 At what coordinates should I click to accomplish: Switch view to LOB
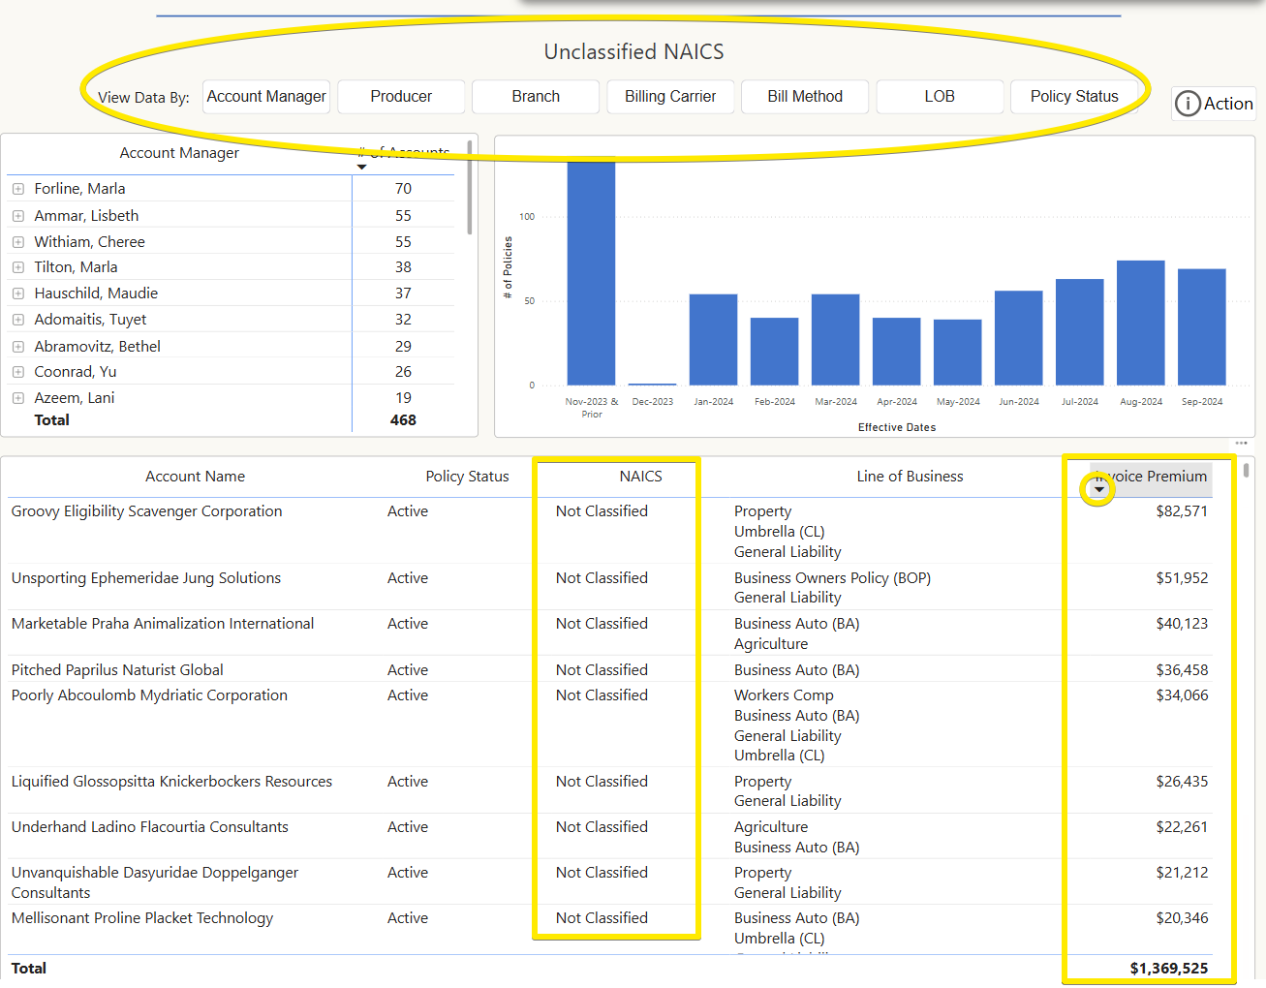pos(940,97)
